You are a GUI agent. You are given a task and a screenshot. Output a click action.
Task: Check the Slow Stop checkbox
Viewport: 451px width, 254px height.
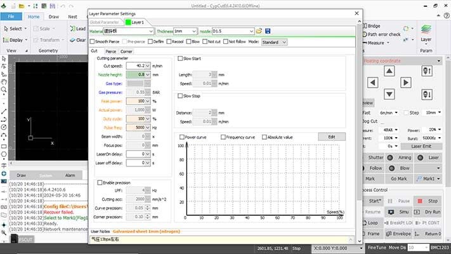(180, 96)
